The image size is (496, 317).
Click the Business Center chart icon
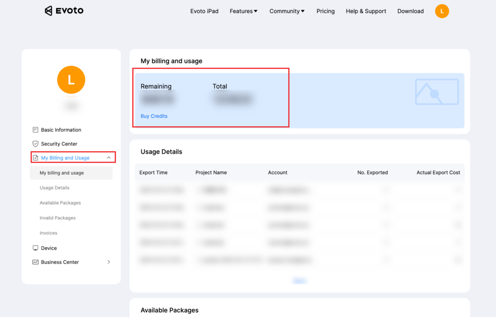(x=35, y=262)
